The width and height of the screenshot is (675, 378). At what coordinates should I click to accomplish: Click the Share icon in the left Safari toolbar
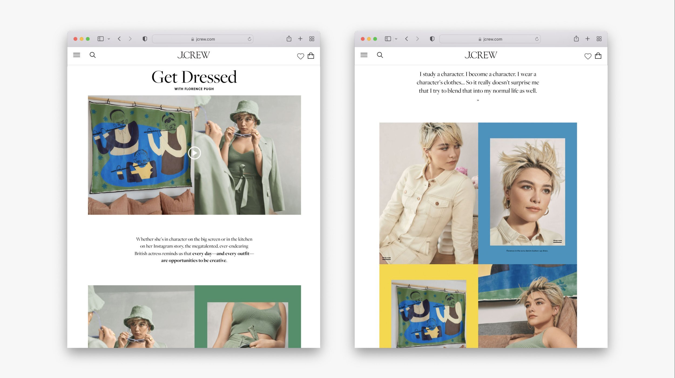click(289, 39)
